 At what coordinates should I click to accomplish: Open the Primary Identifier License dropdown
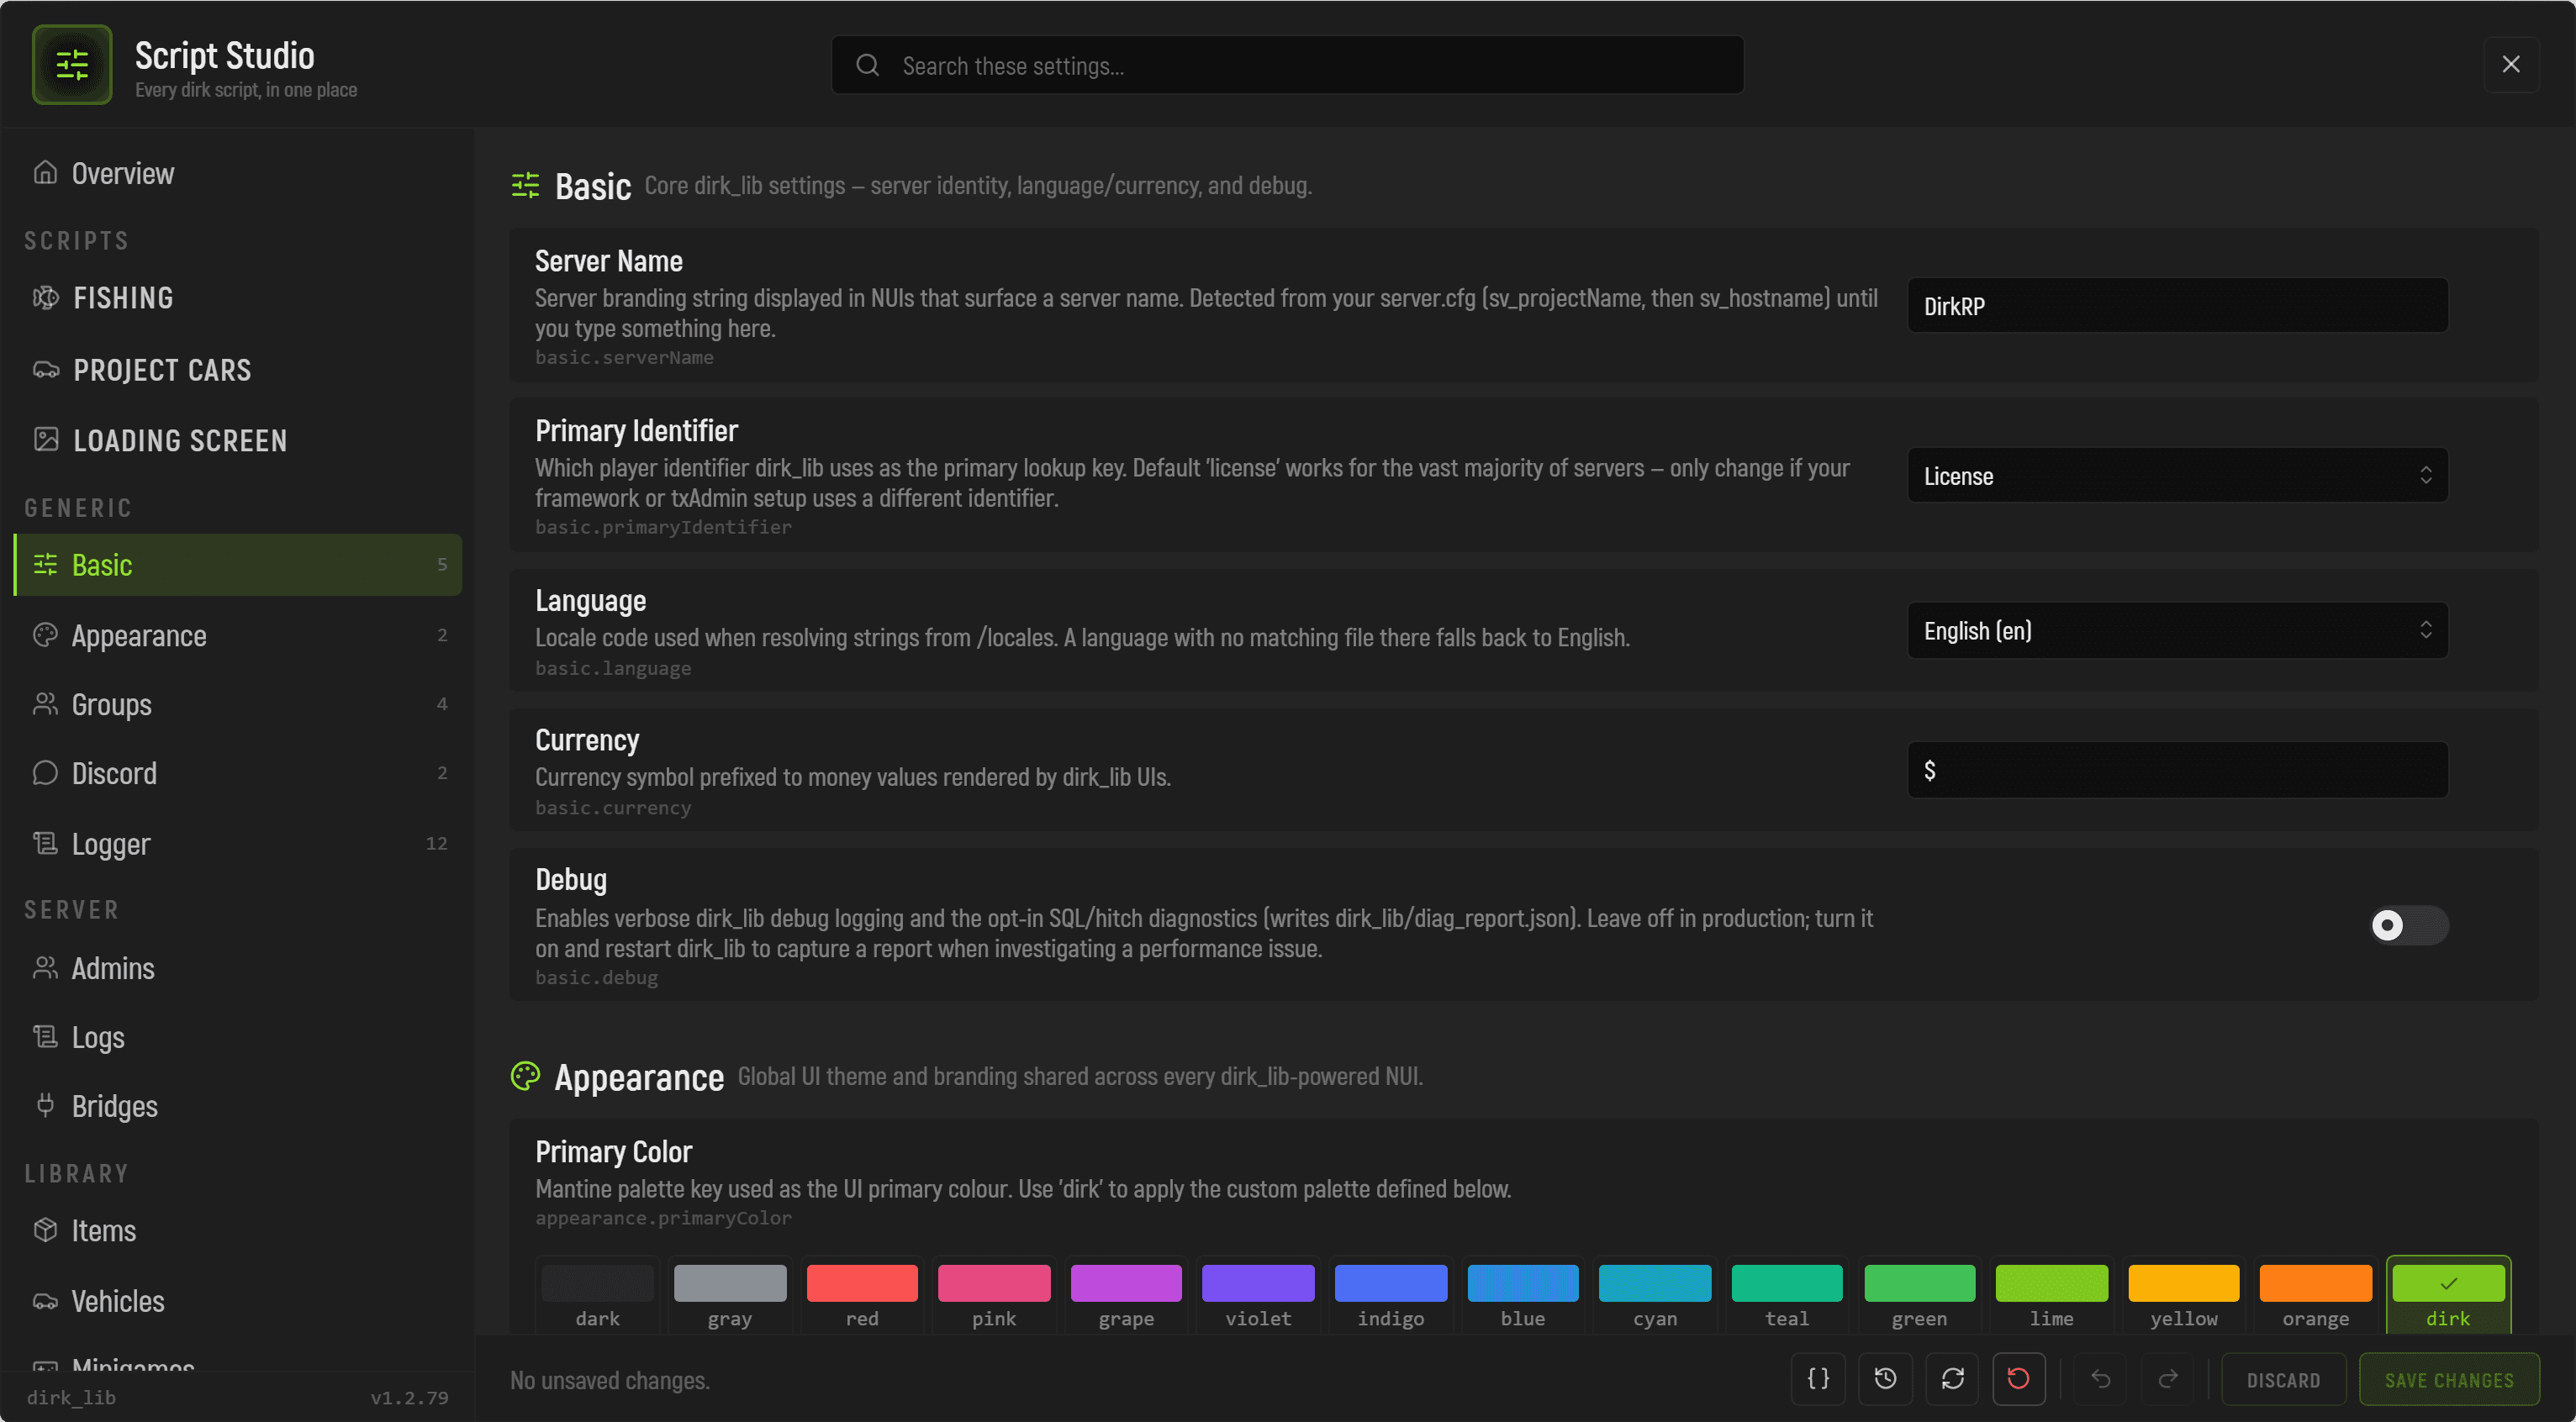click(2177, 476)
